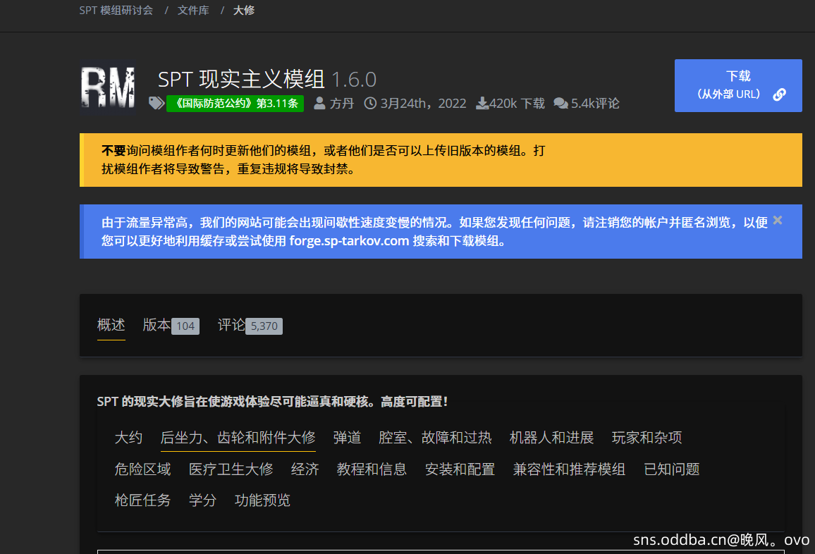
Task: Open the 经济 tab
Action: (305, 469)
